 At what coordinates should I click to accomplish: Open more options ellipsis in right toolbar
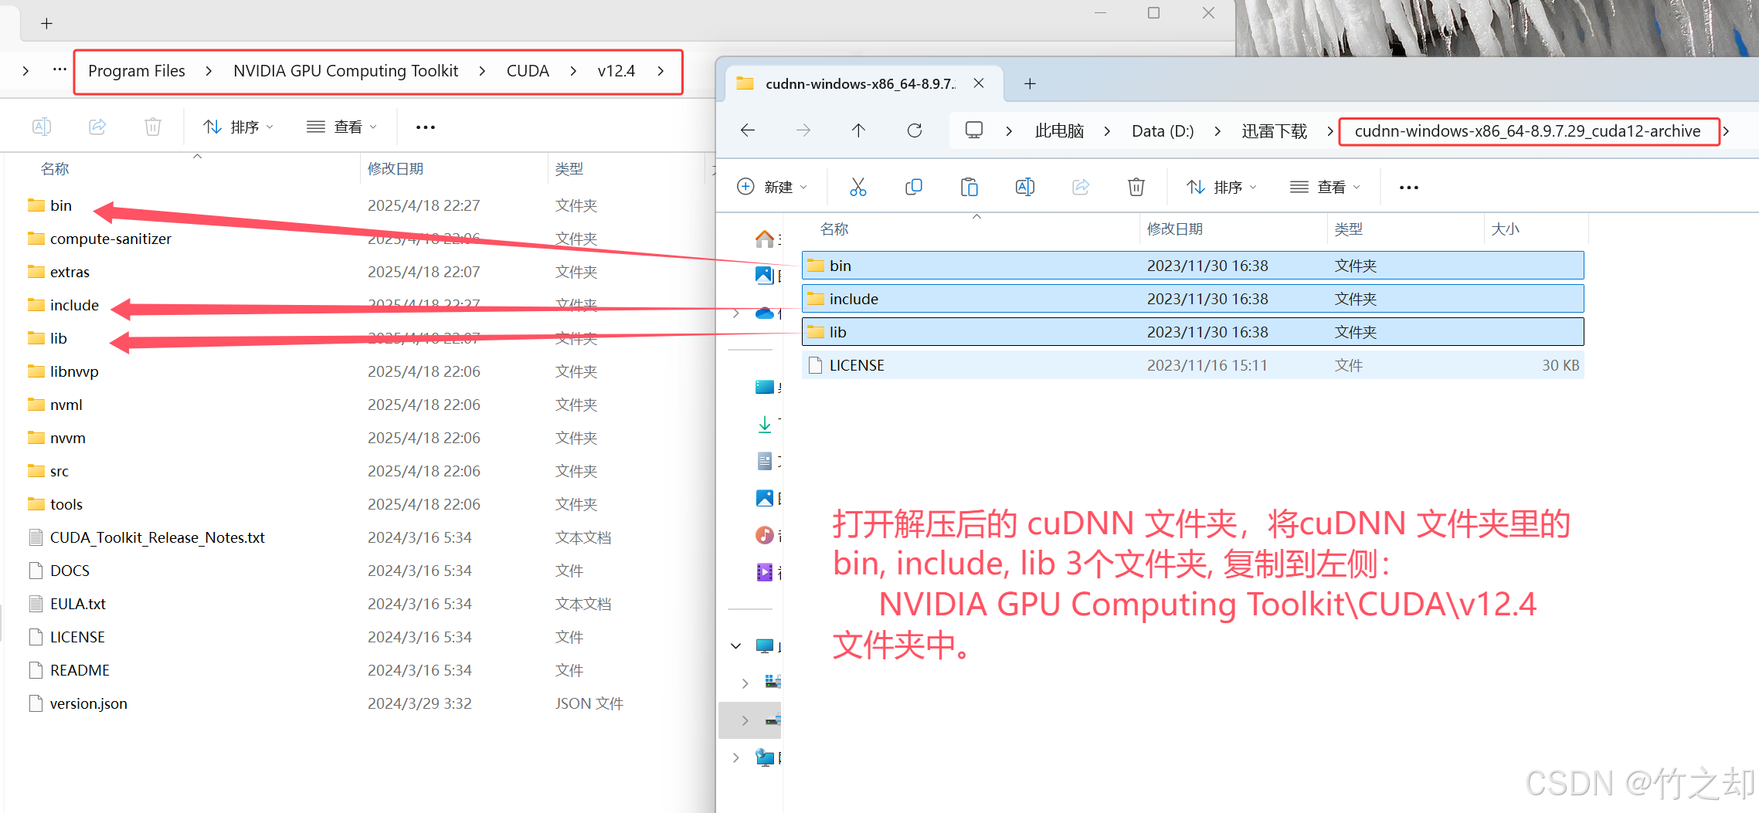(1409, 187)
